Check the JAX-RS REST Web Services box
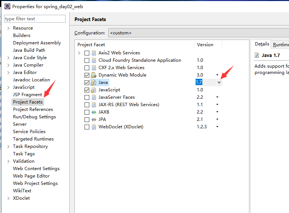This screenshot has height=213, width=289. pos(87,105)
